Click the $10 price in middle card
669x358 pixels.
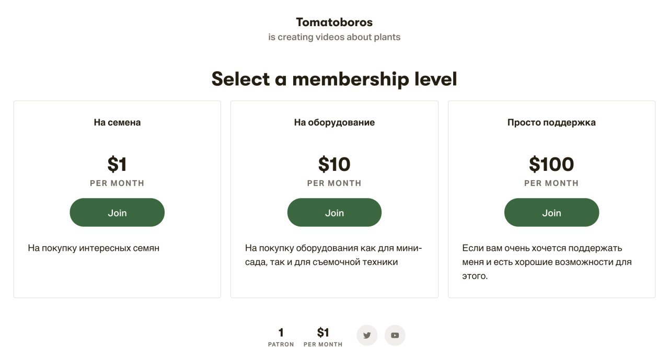coord(334,165)
